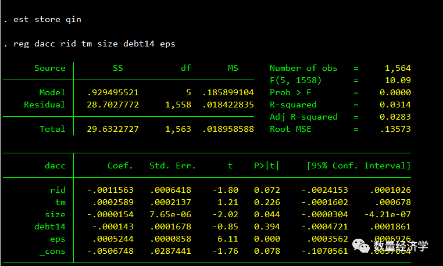The height and width of the screenshot is (266, 443).
Task: Select the "Model" row label
Action: click(x=52, y=92)
